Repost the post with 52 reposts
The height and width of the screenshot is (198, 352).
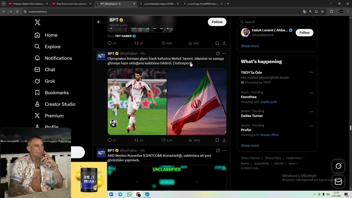coord(139,43)
